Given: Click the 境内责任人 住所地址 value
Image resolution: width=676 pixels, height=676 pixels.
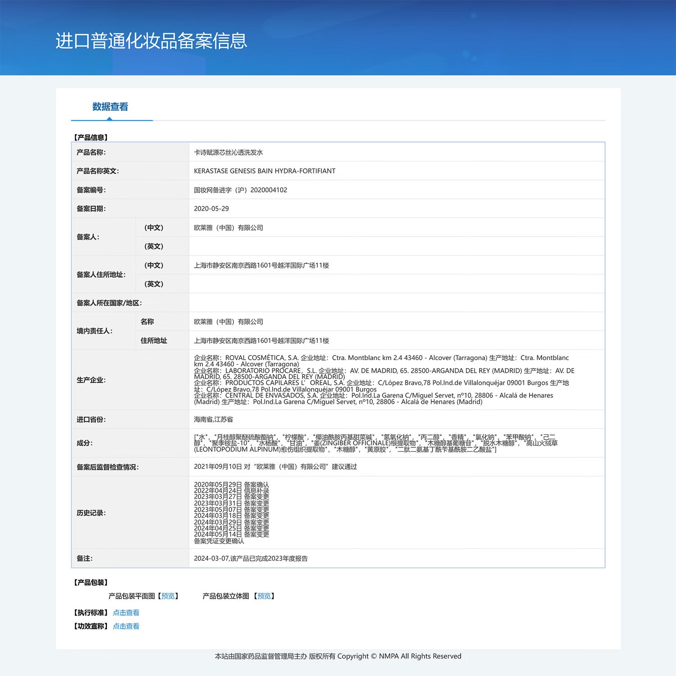Looking at the screenshot, I should (261, 341).
